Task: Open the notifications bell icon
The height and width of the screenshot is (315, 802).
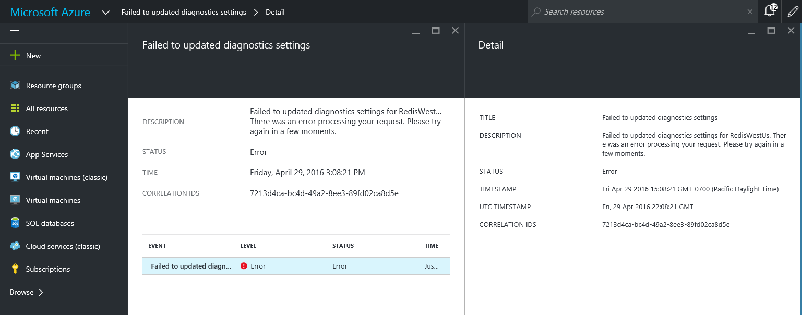Action: (x=769, y=11)
